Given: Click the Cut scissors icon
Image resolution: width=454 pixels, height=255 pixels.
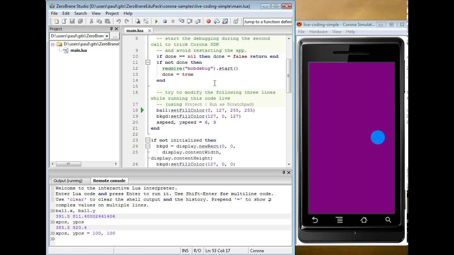Looking at the screenshot, I should coord(92,21).
